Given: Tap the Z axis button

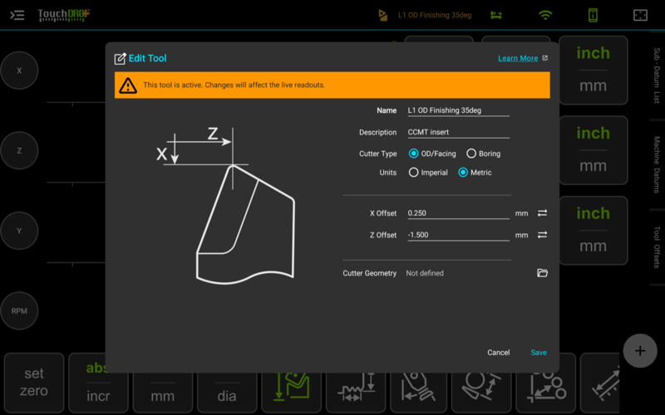Looking at the screenshot, I should (19, 150).
